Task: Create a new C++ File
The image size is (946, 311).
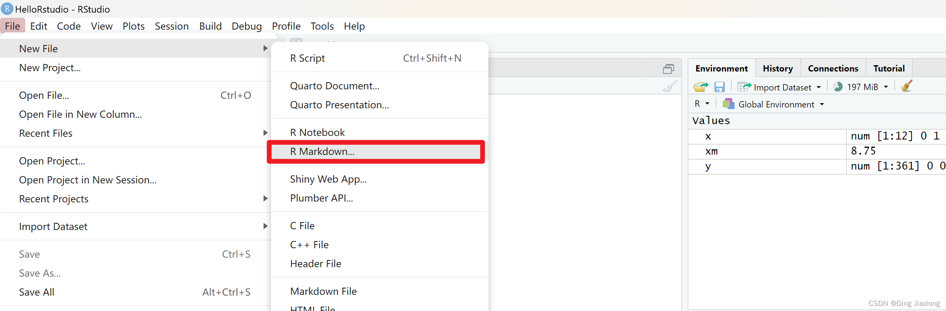Action: pos(380,245)
